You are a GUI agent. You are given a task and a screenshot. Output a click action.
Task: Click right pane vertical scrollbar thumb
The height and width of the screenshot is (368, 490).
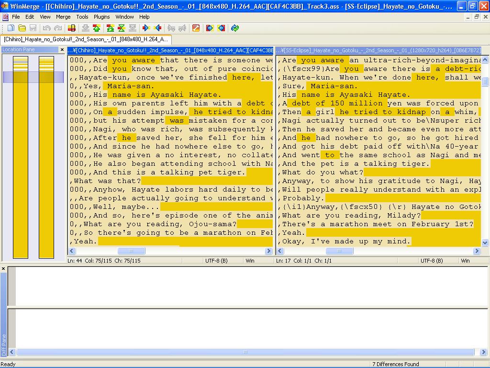pos(485,81)
